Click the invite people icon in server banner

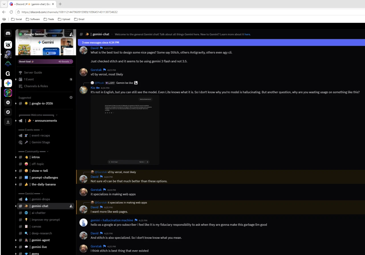tap(71, 34)
